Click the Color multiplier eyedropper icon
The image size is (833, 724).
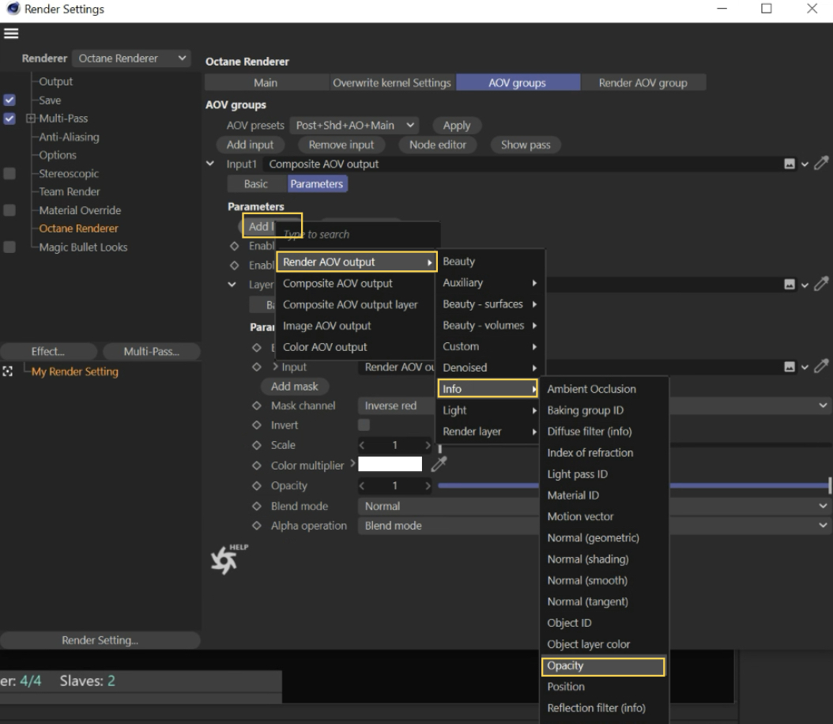439,464
